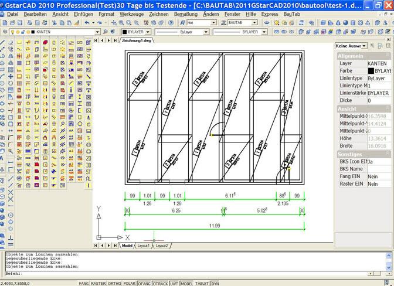Open the BauTab menu
The height and width of the screenshot is (286, 394).
[x=292, y=14]
